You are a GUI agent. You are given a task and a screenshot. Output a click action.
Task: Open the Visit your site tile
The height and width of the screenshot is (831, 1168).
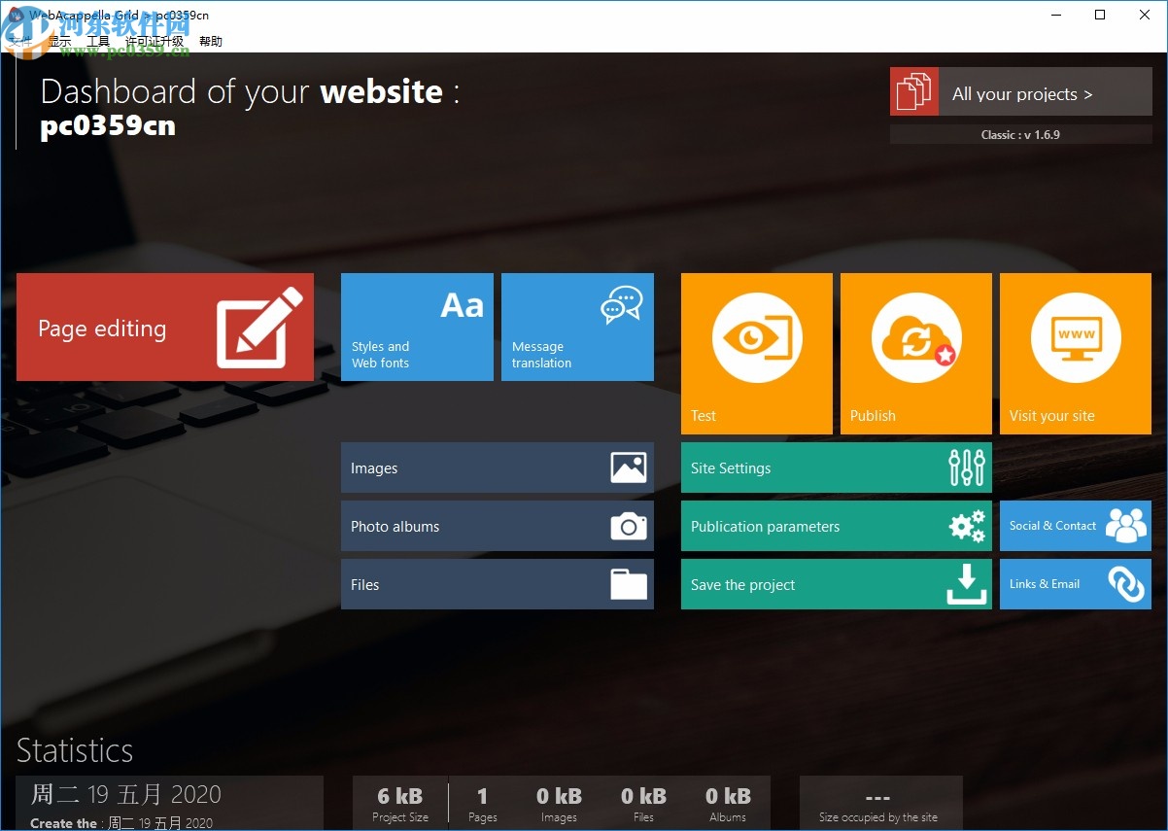pos(1076,354)
